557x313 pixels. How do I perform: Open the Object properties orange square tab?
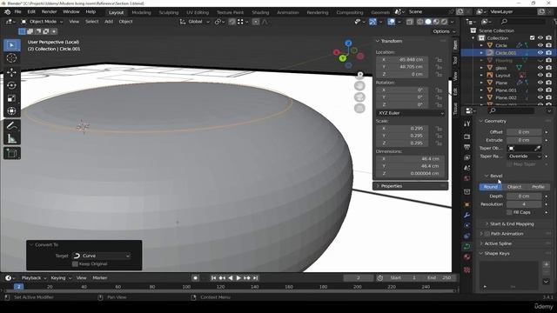point(466,205)
